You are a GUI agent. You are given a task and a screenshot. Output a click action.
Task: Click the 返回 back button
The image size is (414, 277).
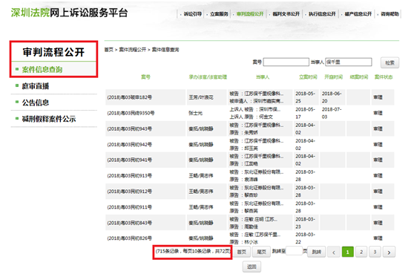(252, 267)
